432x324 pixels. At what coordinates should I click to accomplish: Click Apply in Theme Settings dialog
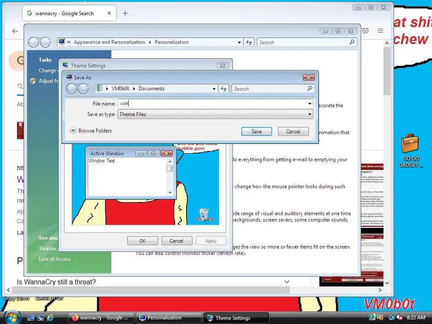point(211,241)
